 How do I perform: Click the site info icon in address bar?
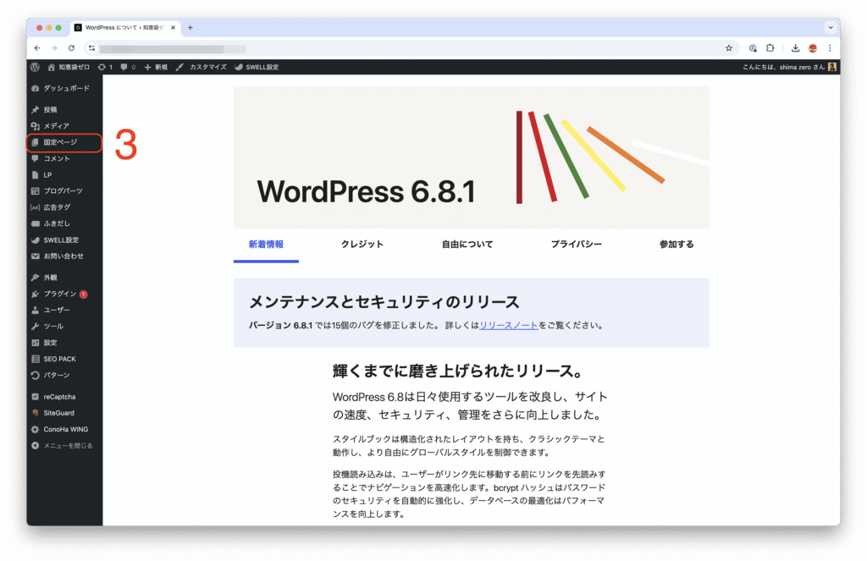pyautogui.click(x=91, y=48)
